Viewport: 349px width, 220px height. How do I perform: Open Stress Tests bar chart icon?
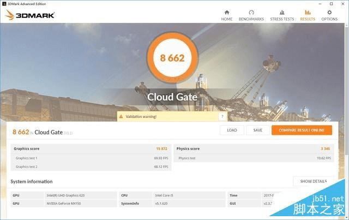click(x=282, y=12)
